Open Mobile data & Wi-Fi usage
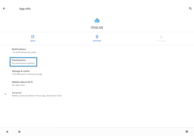Image resolution: width=194 pixels, height=136 pixels. pos(97,83)
